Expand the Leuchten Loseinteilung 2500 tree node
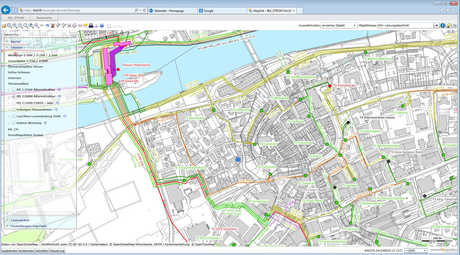 pos(9,116)
